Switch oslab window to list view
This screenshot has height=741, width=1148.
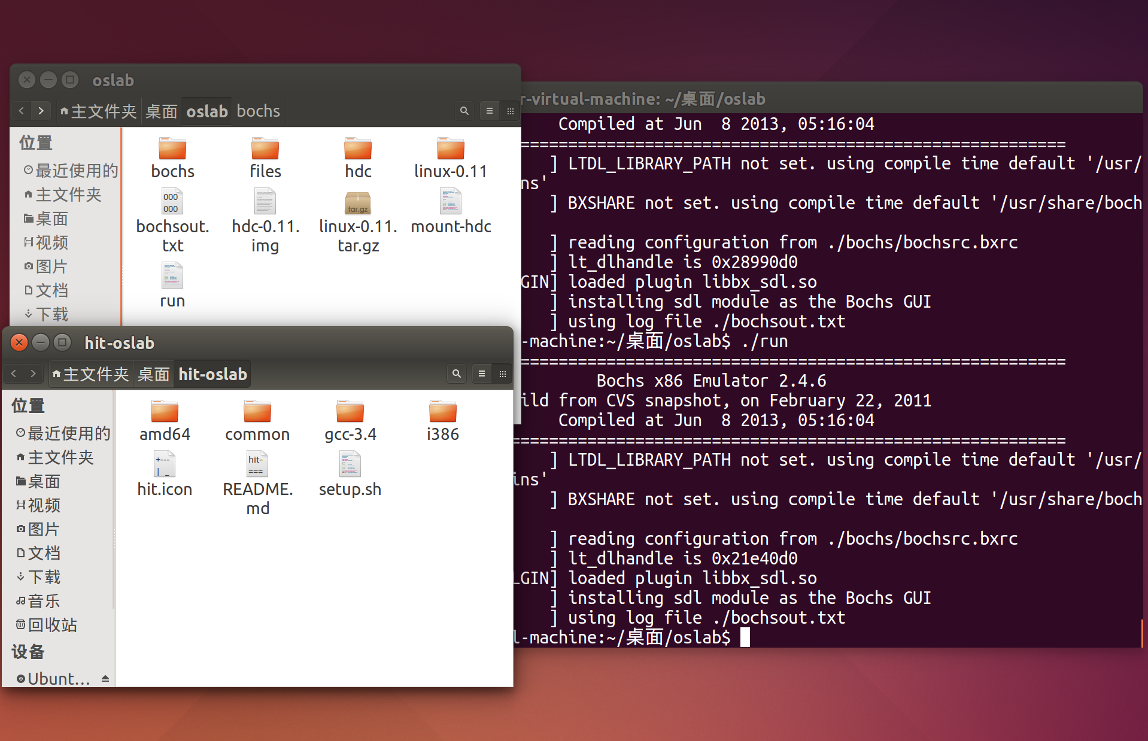click(490, 111)
